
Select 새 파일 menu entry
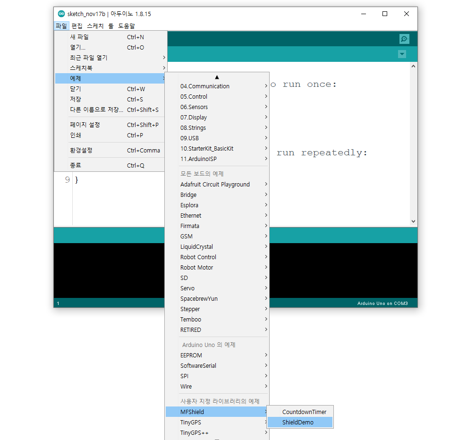click(110, 37)
